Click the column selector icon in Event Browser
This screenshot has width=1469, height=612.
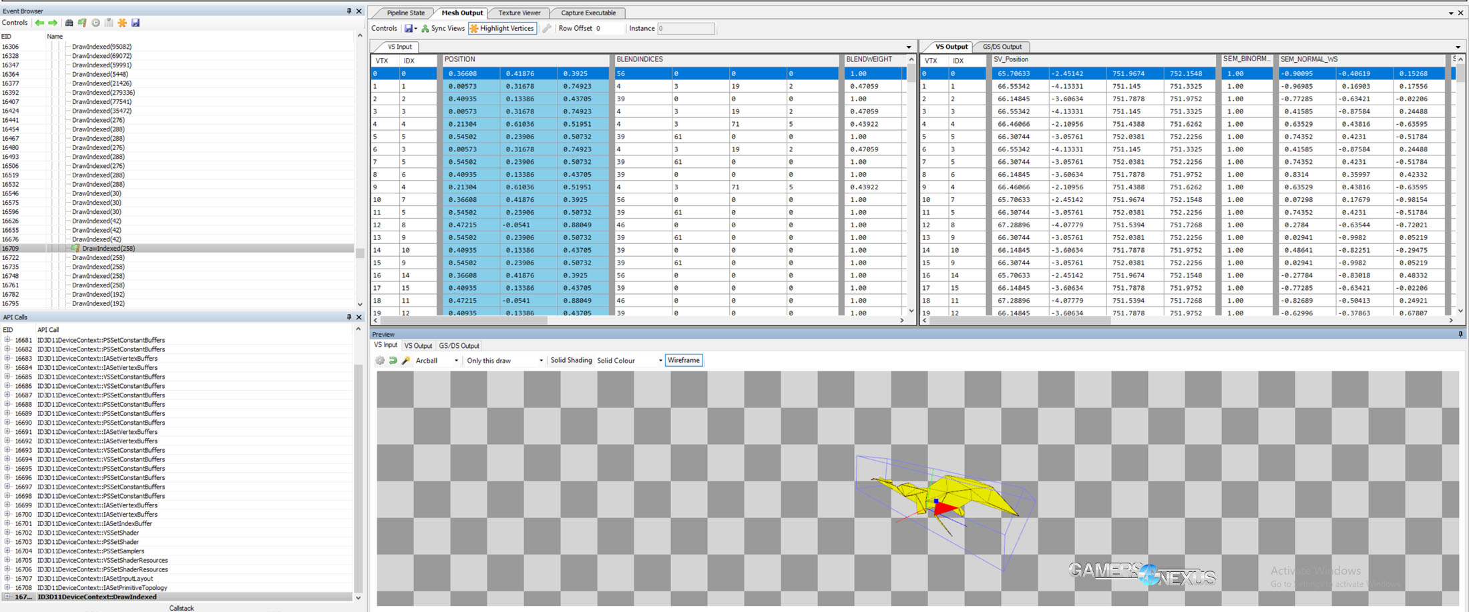pos(109,23)
